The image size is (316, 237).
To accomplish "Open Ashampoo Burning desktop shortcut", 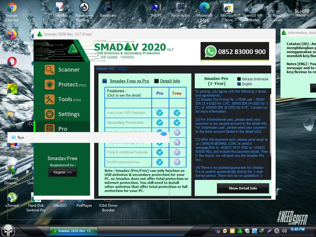I will pyautogui.click(x=84, y=12).
